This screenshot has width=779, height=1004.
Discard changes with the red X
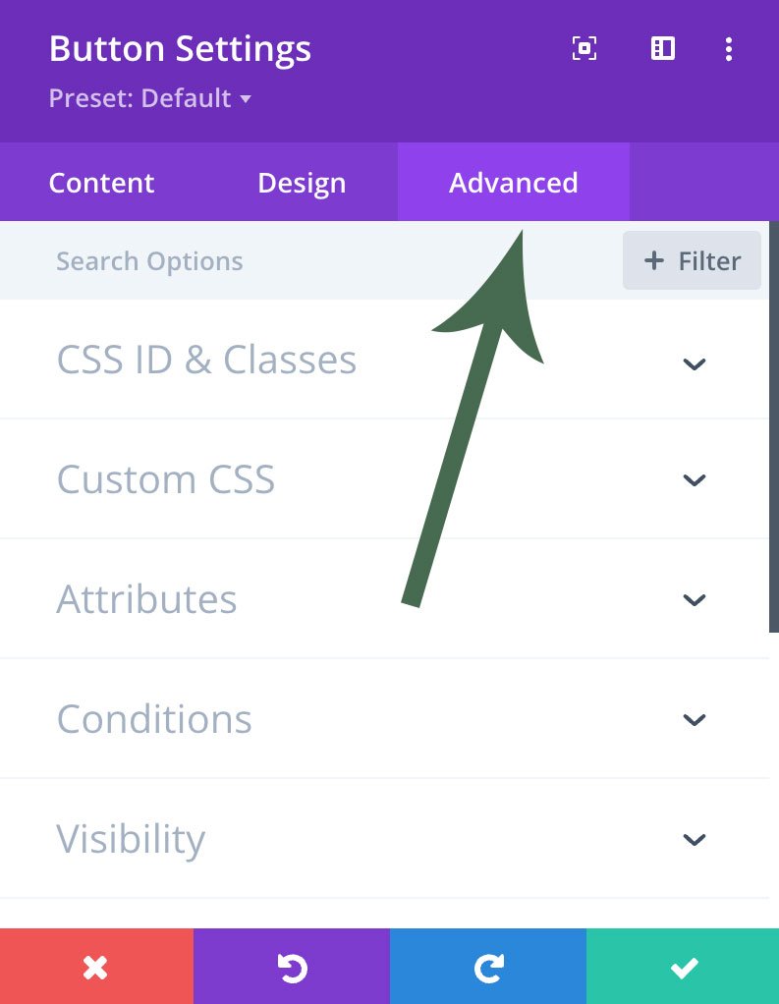[96, 968]
